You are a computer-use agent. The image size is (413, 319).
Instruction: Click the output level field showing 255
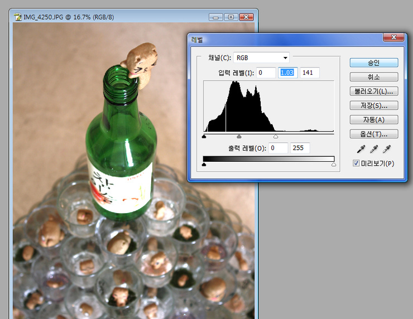300,148
